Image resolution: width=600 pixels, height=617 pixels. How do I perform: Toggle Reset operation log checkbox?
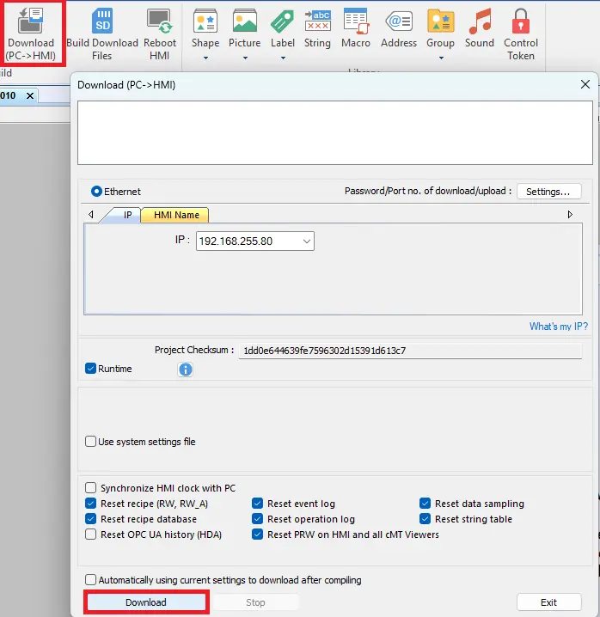(x=258, y=519)
